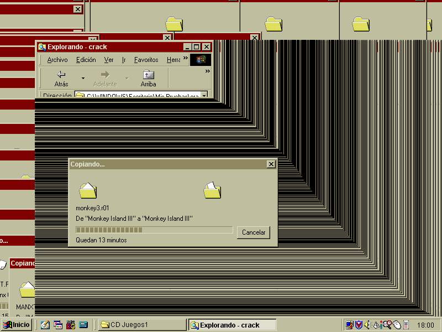This screenshot has height=332, width=442.
Task: Open the blue keyboard-like quick launch icon
Action: click(83, 325)
